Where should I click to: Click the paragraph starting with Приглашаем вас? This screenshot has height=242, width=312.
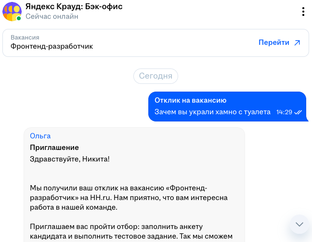[131, 231]
